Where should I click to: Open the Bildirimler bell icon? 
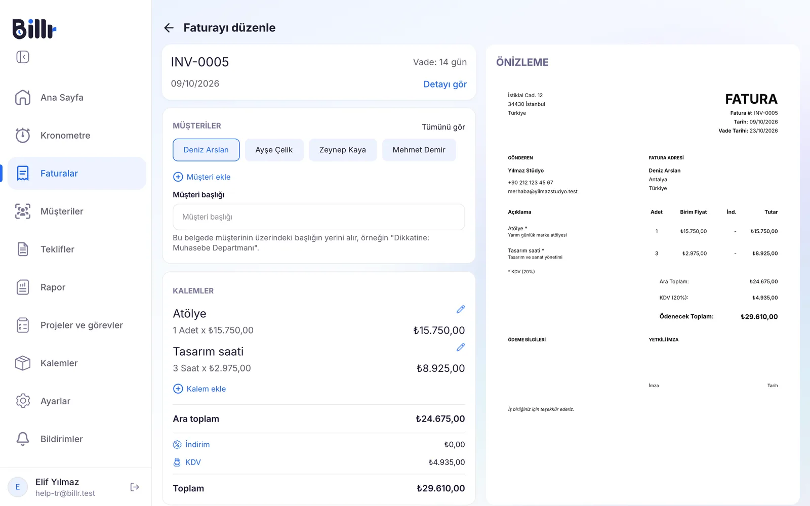(x=23, y=439)
